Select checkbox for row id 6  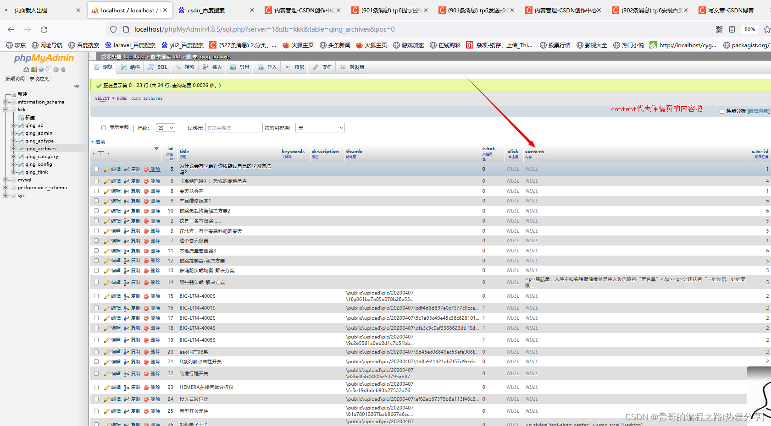click(96, 181)
